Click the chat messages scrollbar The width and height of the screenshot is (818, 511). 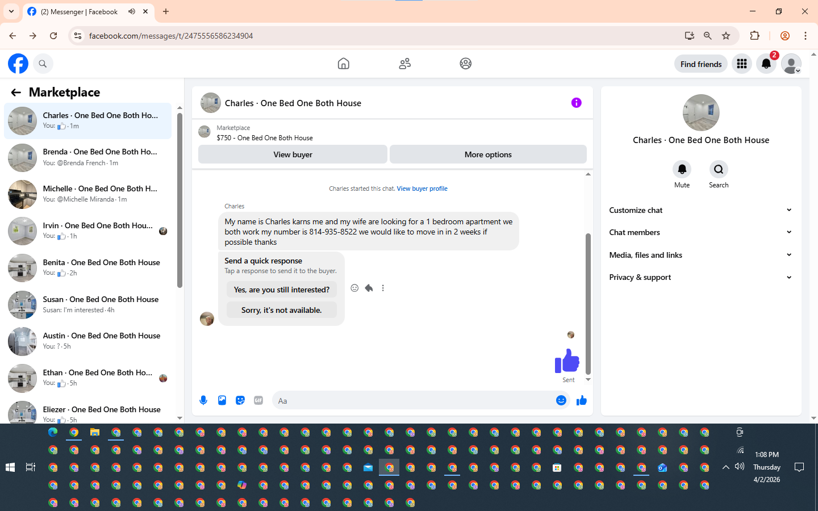click(x=588, y=304)
